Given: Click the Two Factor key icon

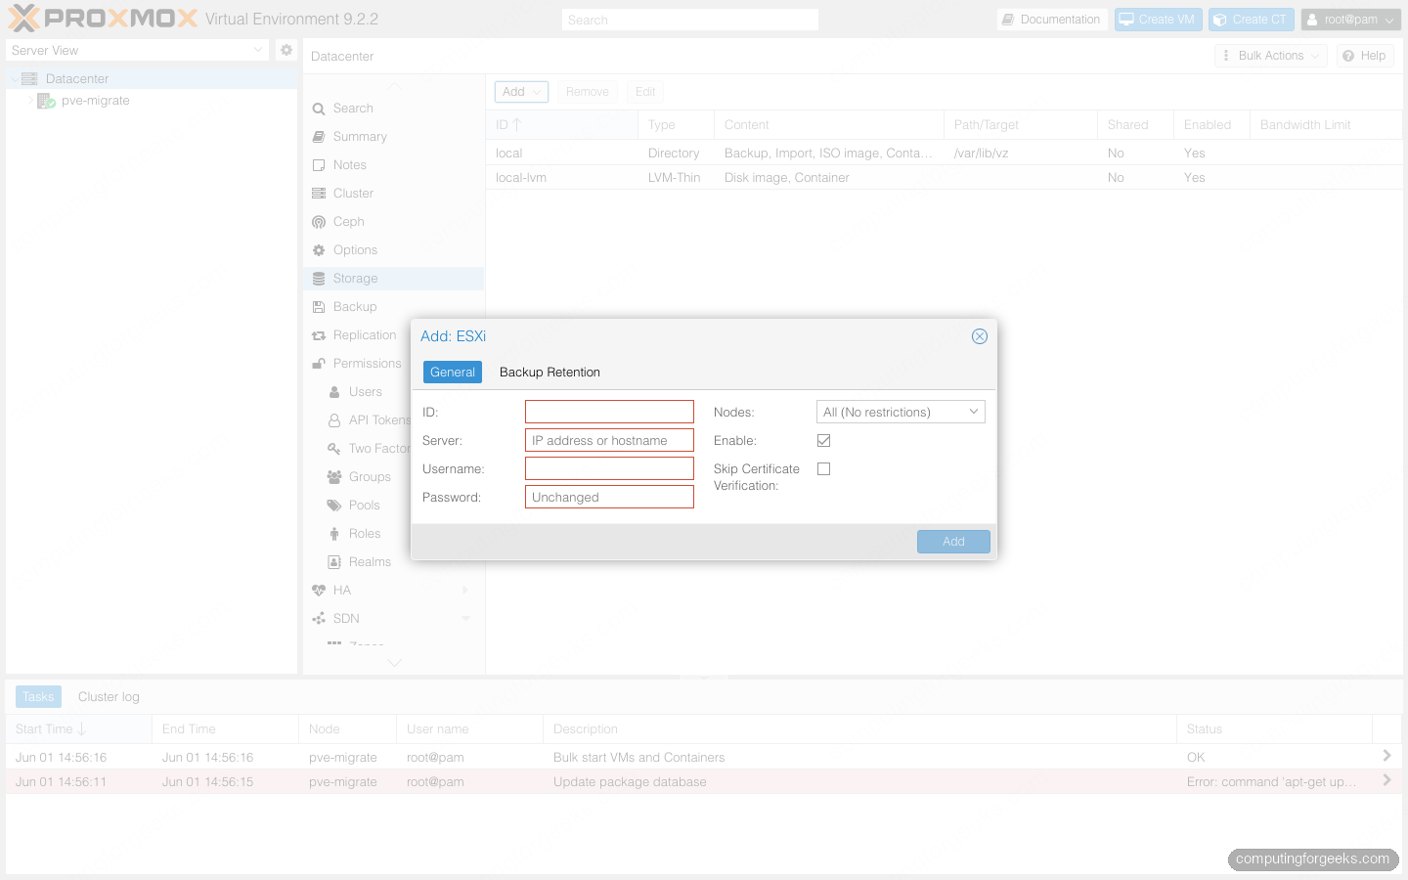Looking at the screenshot, I should point(334,449).
